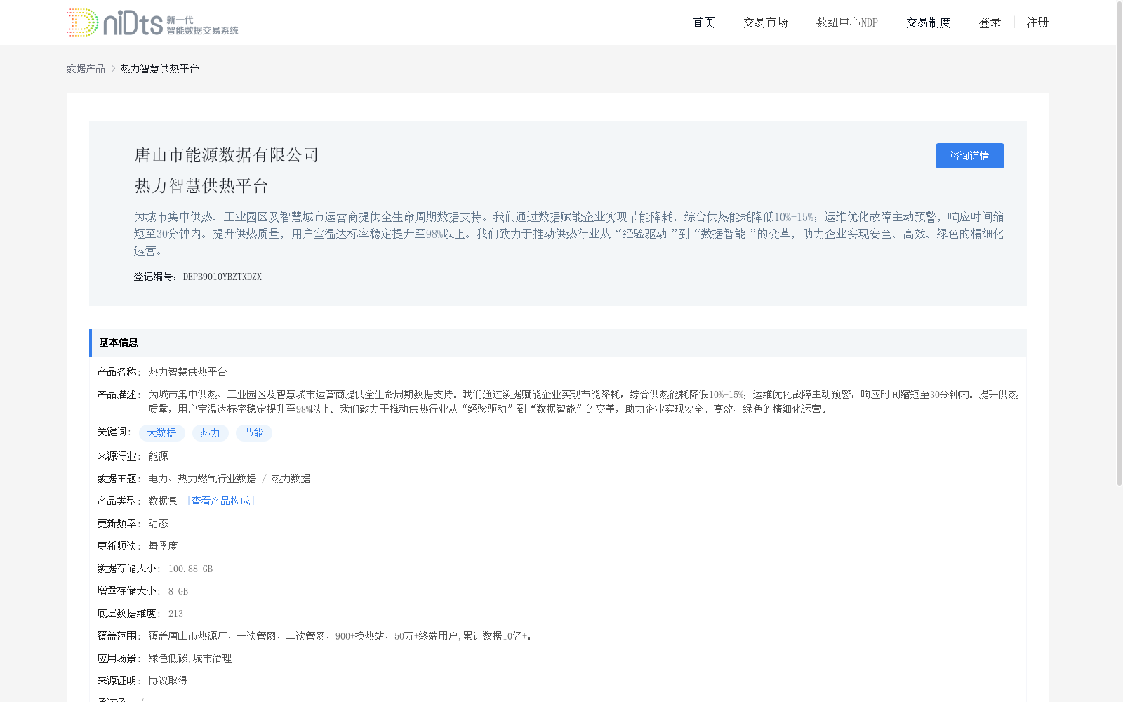Click the 热力智慧供热平台 product title heading
The height and width of the screenshot is (702, 1123).
pos(201,186)
